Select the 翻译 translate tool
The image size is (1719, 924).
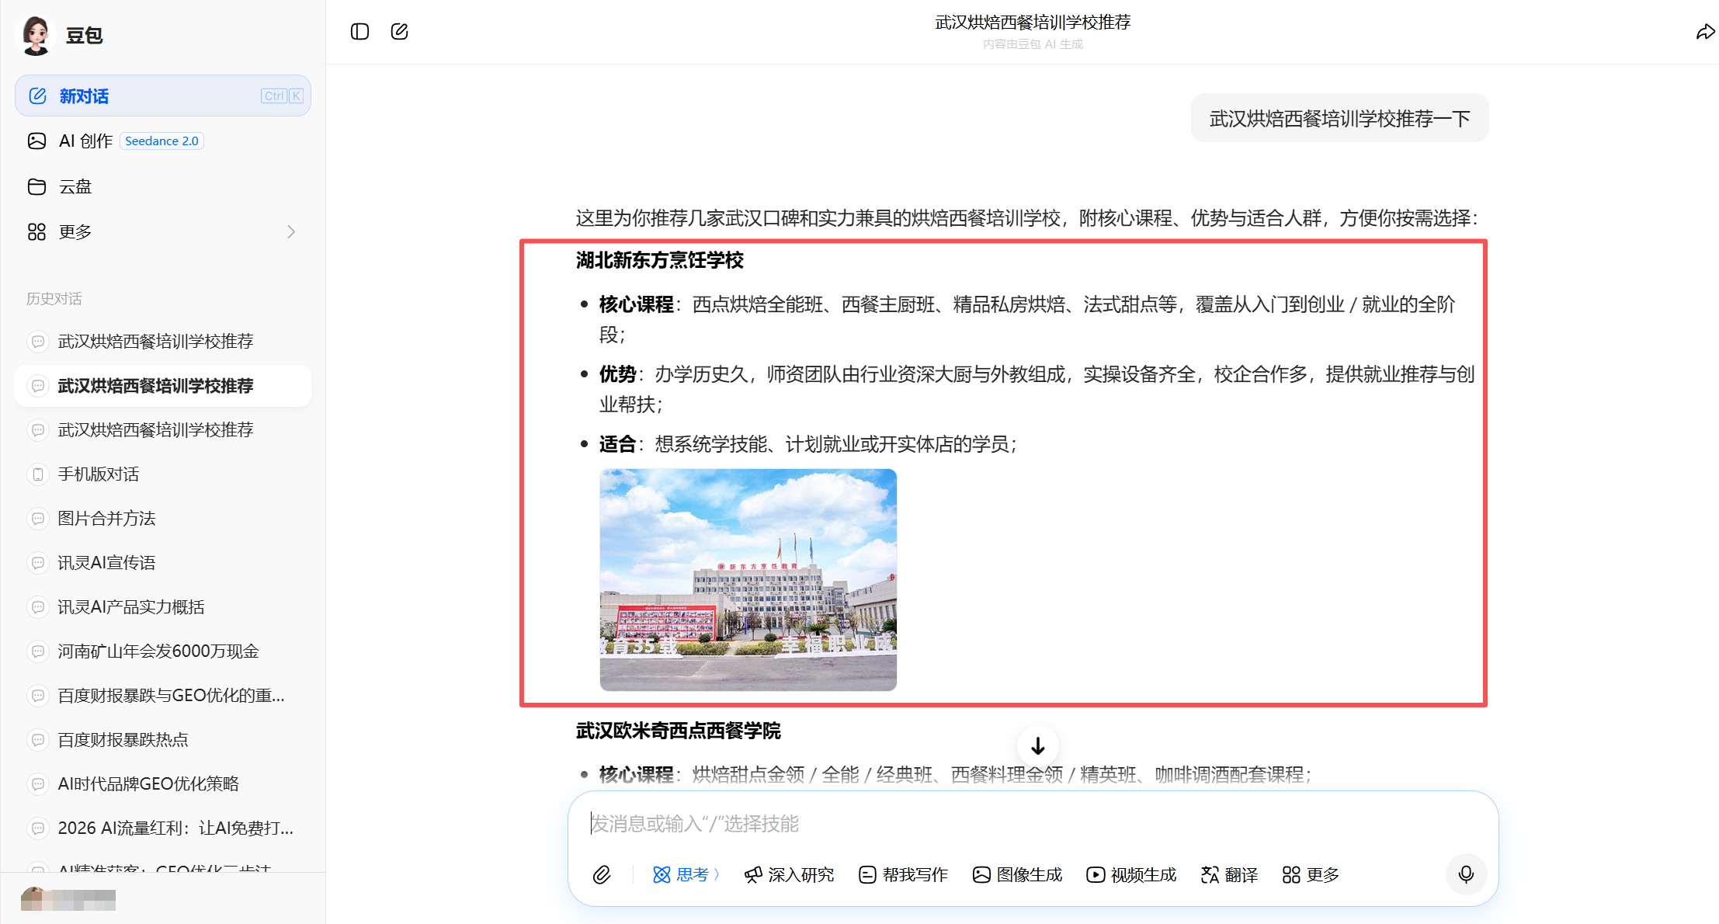(1229, 875)
